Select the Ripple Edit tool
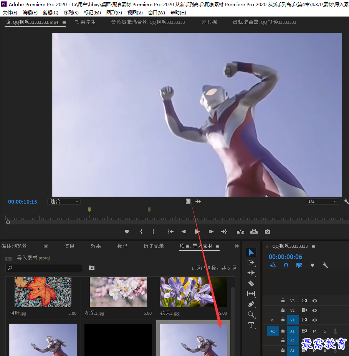349x356 pixels. (251, 272)
